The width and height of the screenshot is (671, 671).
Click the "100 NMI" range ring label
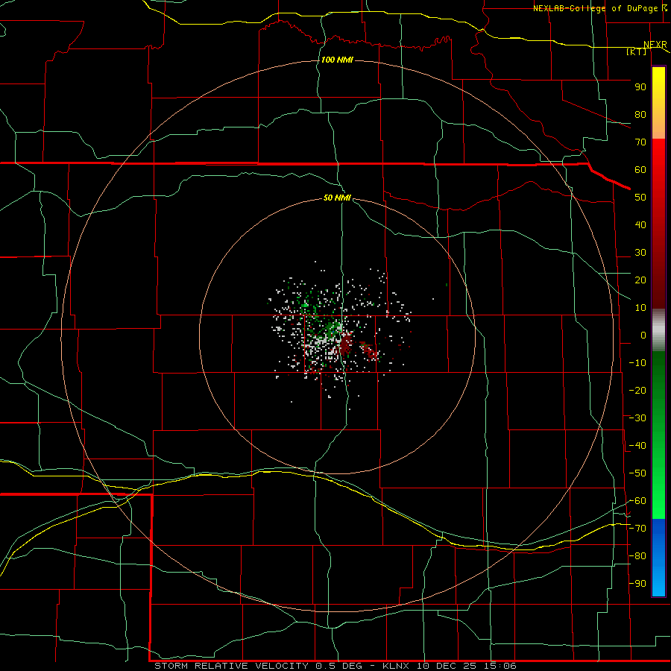(337, 60)
